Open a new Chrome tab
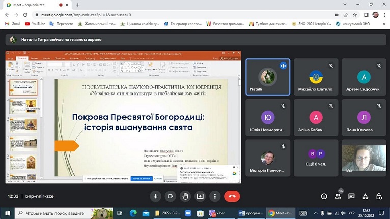Viewport: 390px width, 219px height. coord(78,5)
